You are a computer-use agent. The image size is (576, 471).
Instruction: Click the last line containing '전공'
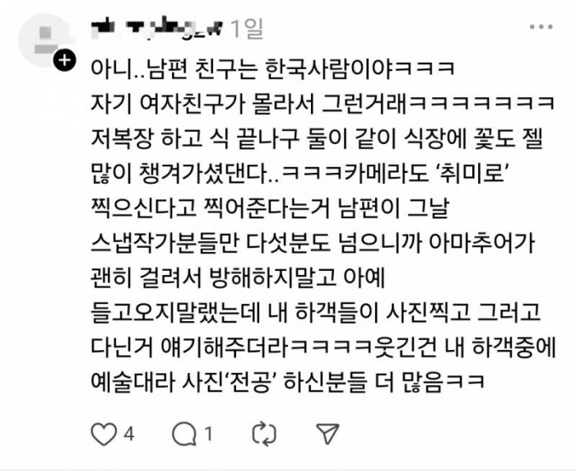pos(288,383)
